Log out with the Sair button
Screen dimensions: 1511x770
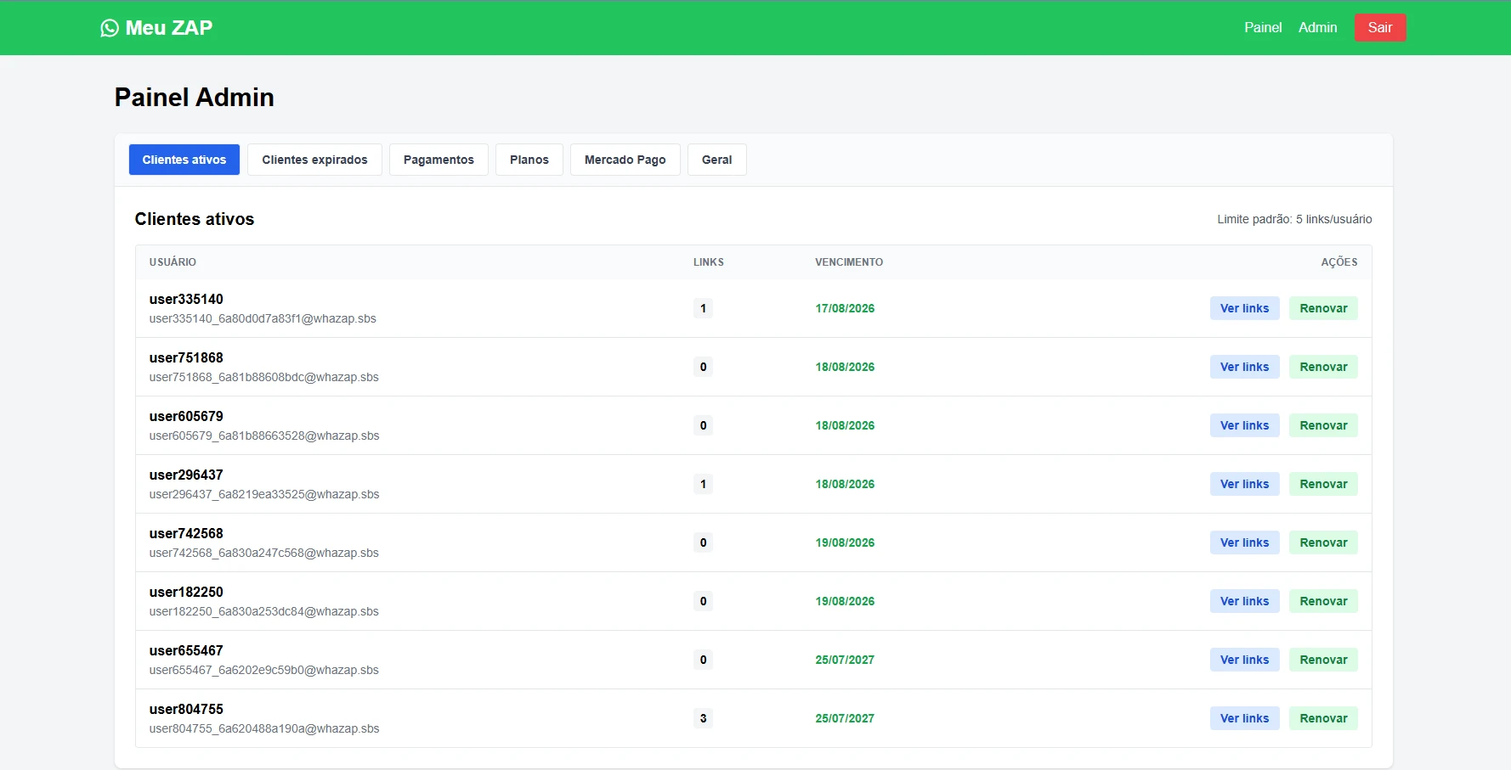(x=1380, y=27)
